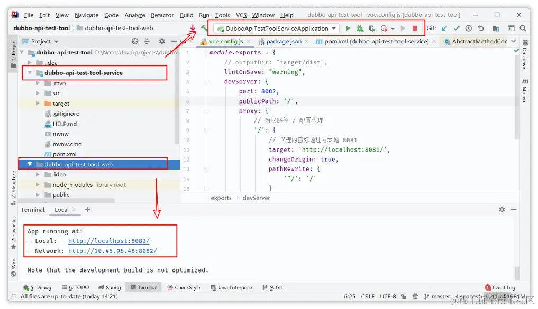538x309 pixels.
Task: Open the 9: Git tool window
Action: (x=273, y=287)
